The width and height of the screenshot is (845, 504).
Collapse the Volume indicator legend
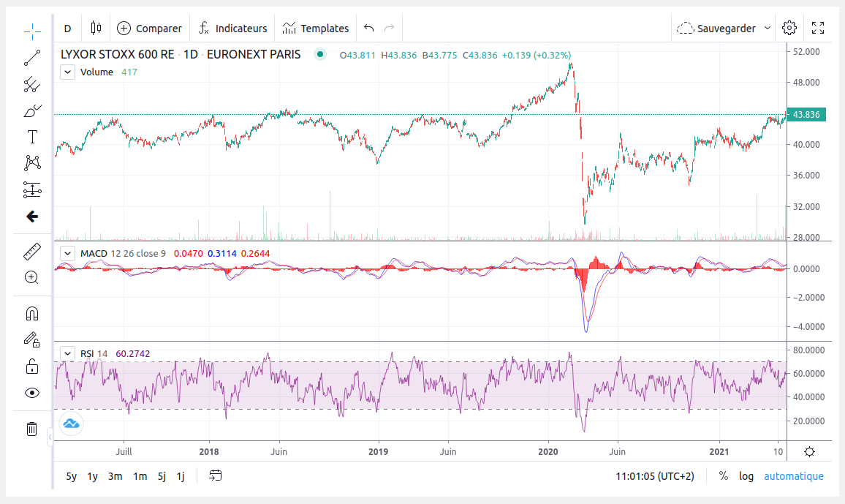click(x=67, y=72)
